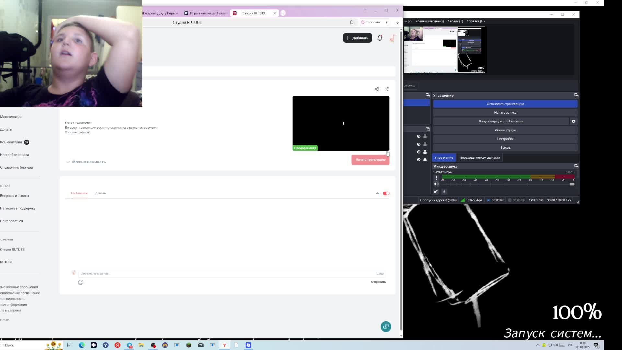Unlock the last source via lock icon

click(x=425, y=160)
